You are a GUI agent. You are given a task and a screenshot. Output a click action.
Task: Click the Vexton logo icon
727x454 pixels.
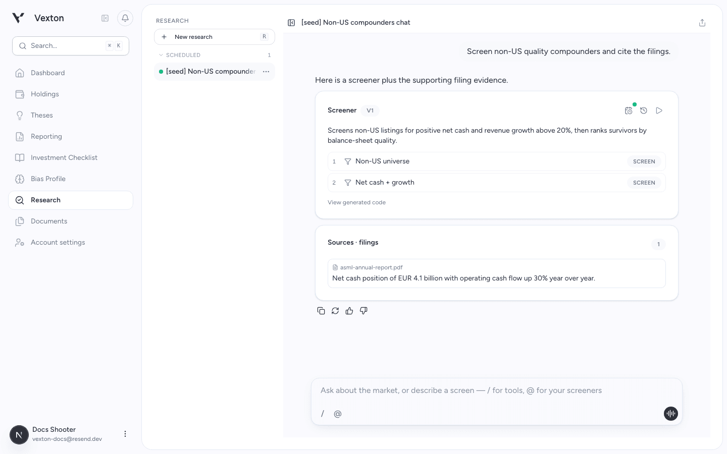(x=18, y=18)
